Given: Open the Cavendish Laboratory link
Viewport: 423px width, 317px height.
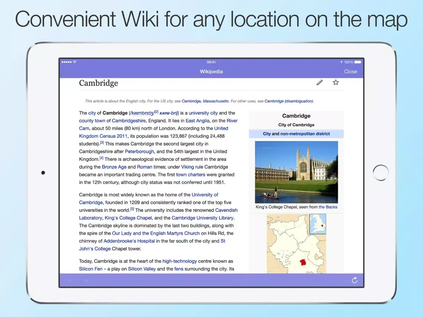Looking at the screenshot, I should pos(158,214).
